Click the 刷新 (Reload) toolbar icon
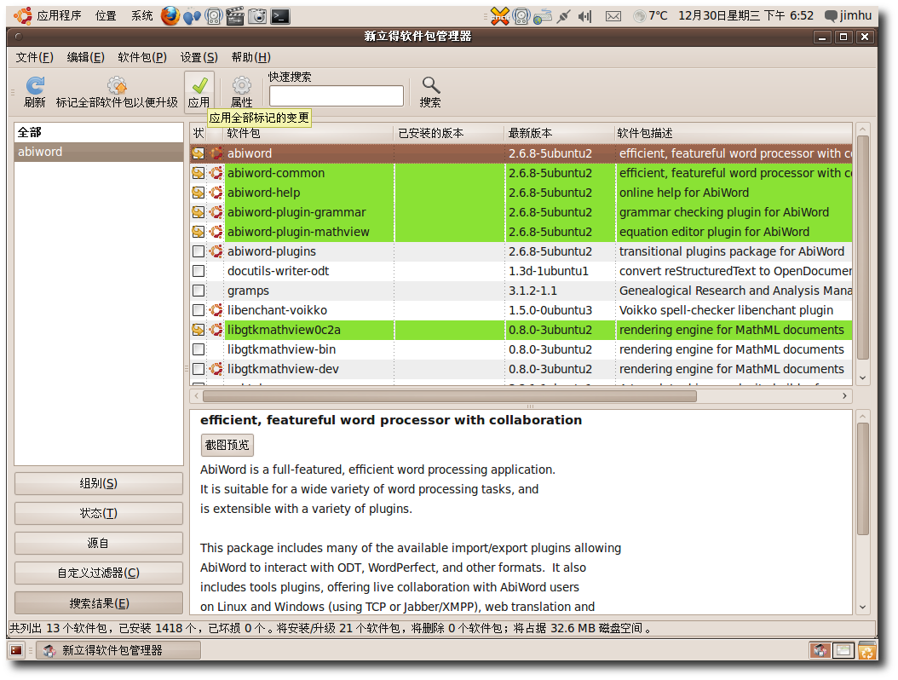This screenshot has height=680, width=898. (35, 86)
